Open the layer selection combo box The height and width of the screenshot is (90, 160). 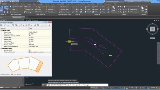click(x=128, y=7)
